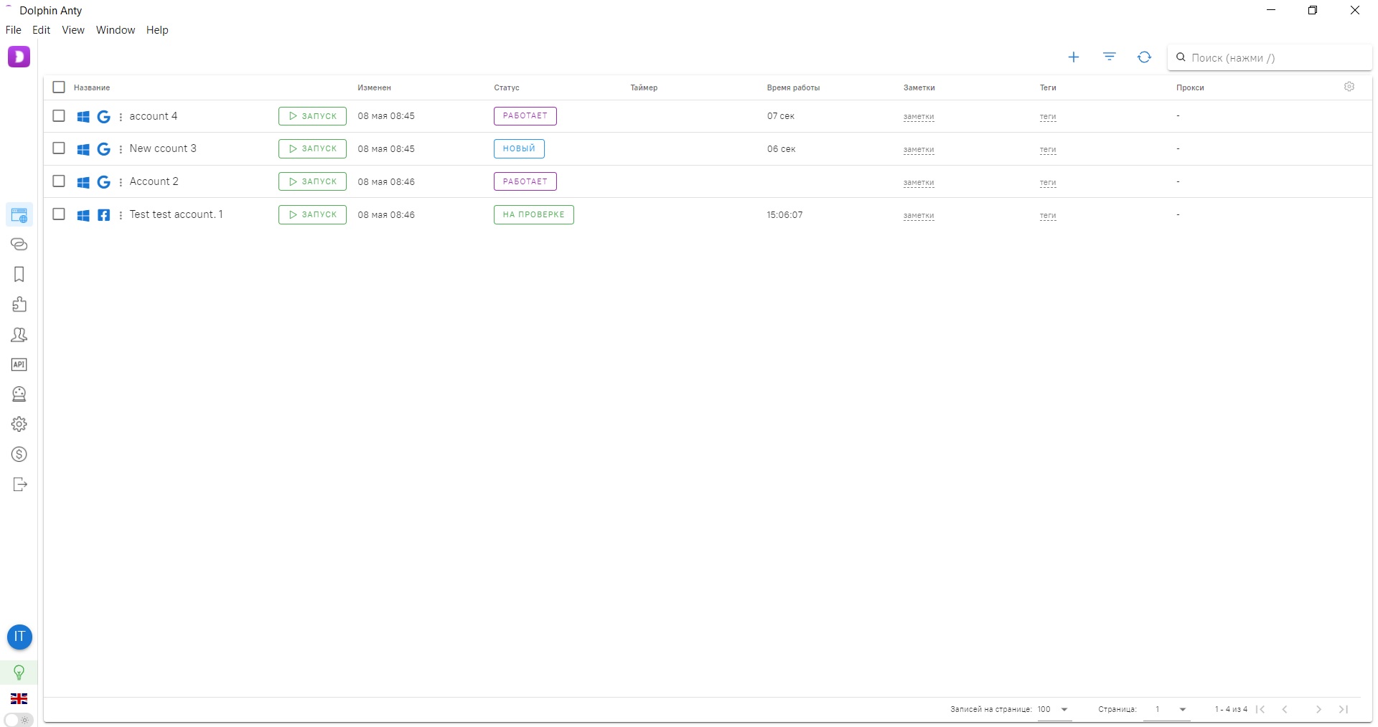Open the billing dollar icon in sidebar
The height and width of the screenshot is (727, 1378).
(19, 455)
